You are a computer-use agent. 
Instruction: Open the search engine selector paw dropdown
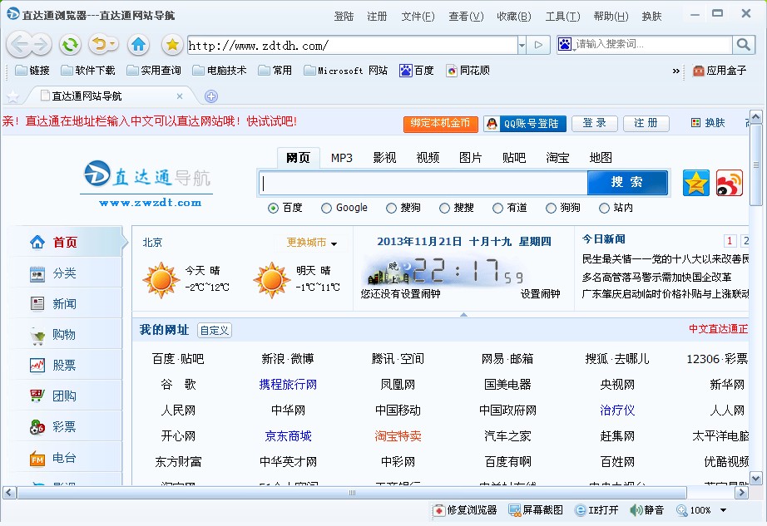566,44
